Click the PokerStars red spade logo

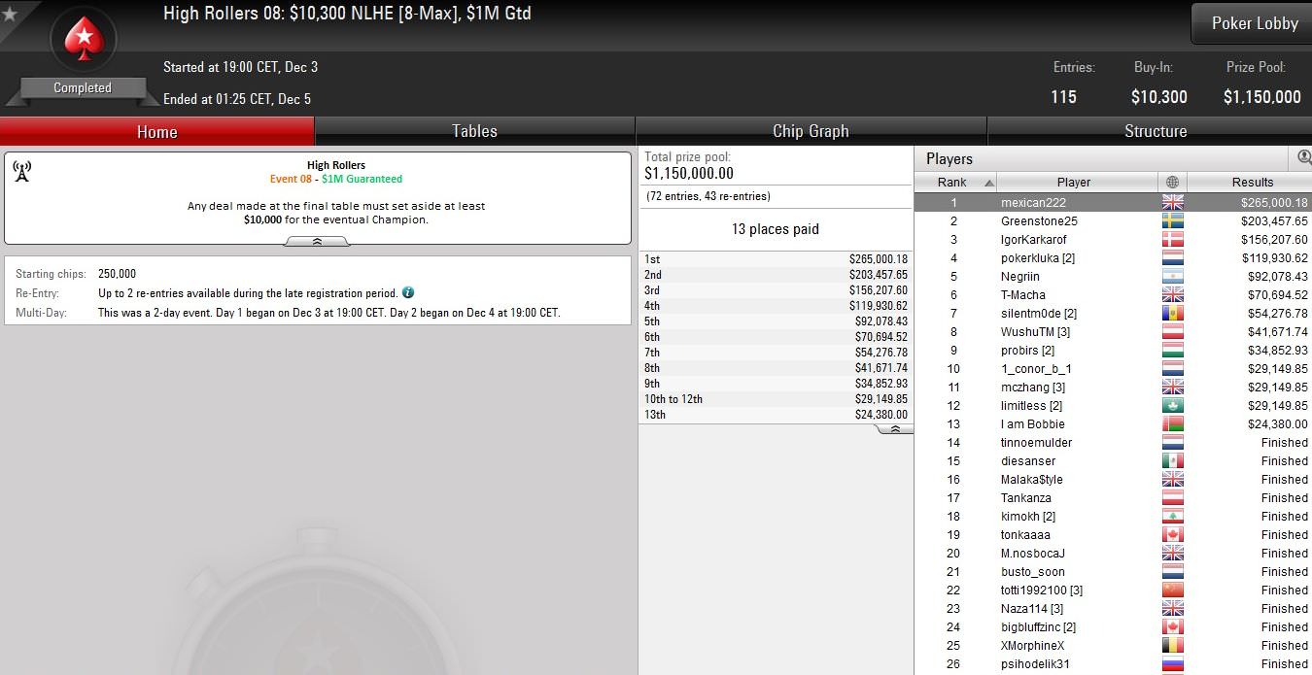pyautogui.click(x=83, y=39)
